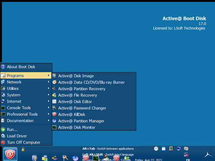The image size is (215, 161).
Task: Open Active@ Data CD/DVD/Blu-ray Burner
Action: (x=94, y=82)
